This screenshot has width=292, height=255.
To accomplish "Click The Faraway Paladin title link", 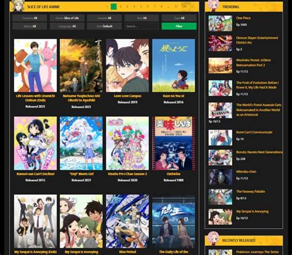I will click(x=251, y=192).
